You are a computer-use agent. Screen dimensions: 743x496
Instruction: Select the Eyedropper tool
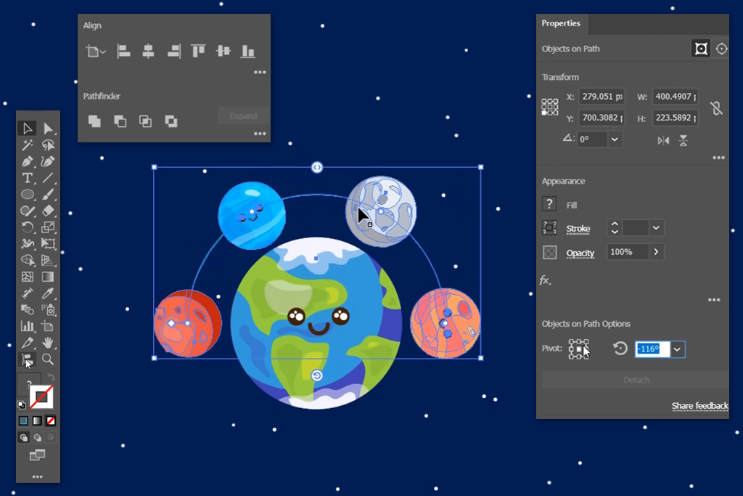48,293
